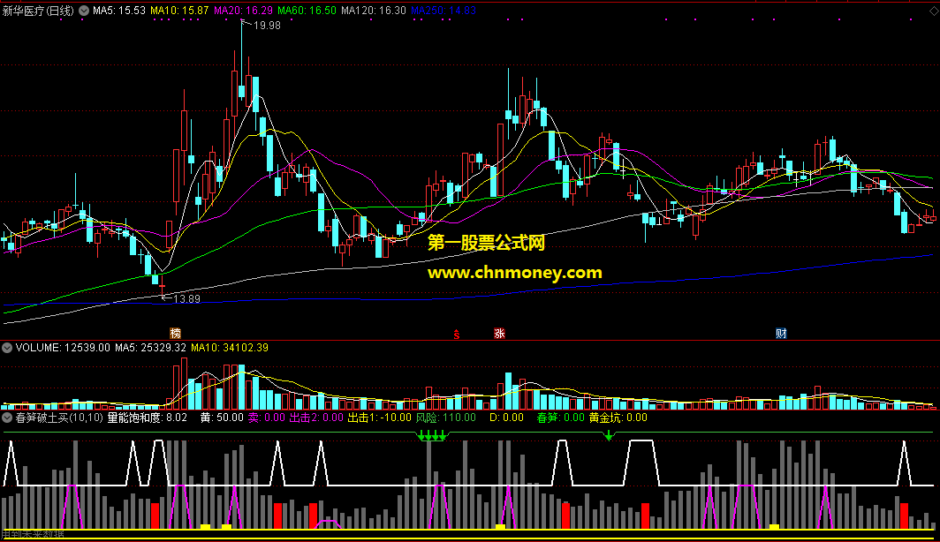Click the 量能饱和度: 8.02 value
The image size is (940, 542).
147,418
